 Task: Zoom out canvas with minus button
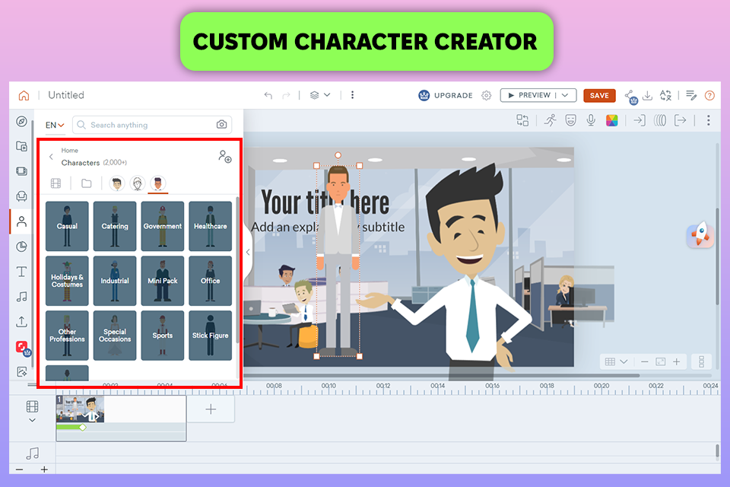(644, 361)
